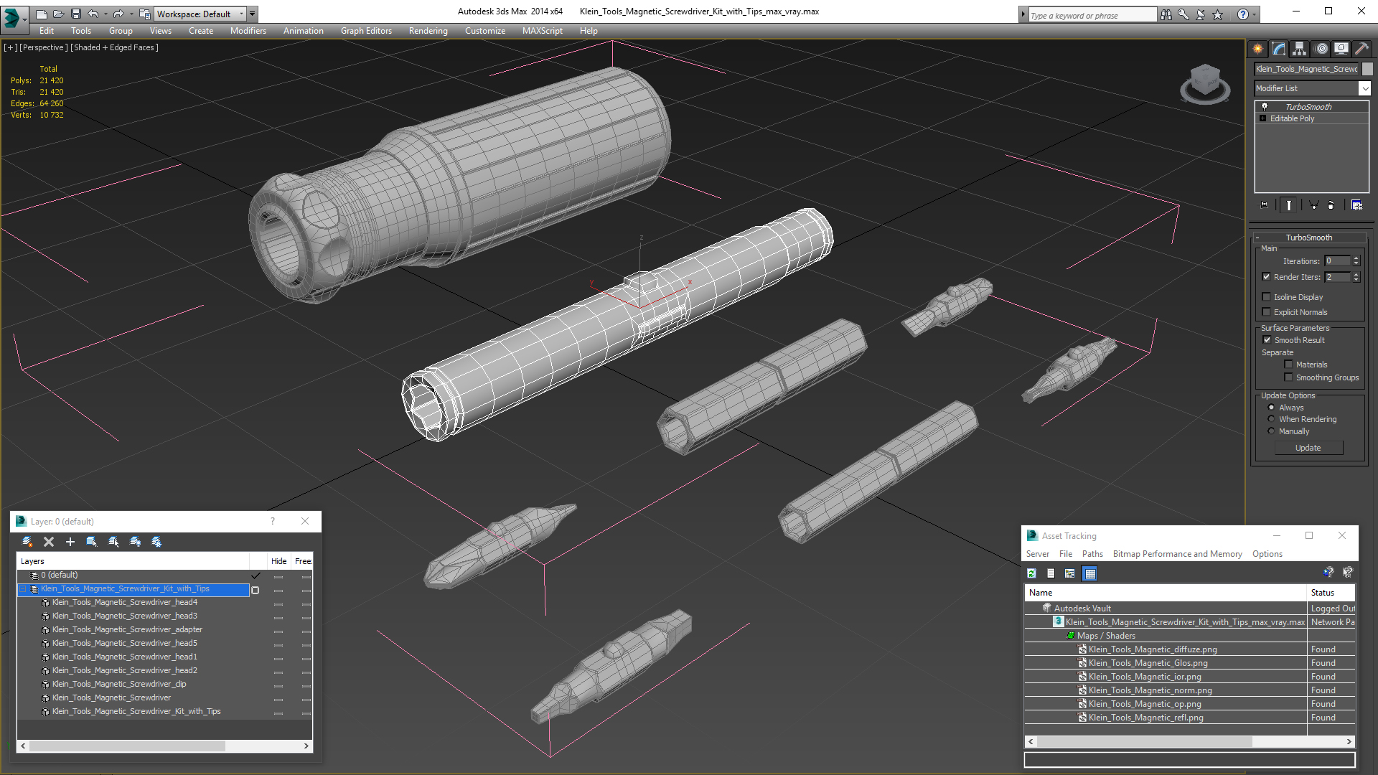
Task: Collapse the TurboSmooth rollout header
Action: coord(1308,238)
